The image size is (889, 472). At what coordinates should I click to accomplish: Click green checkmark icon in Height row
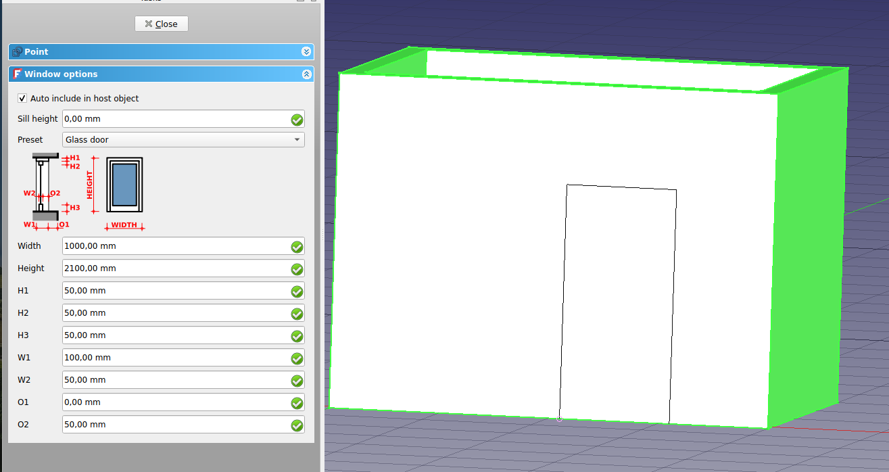point(297,269)
